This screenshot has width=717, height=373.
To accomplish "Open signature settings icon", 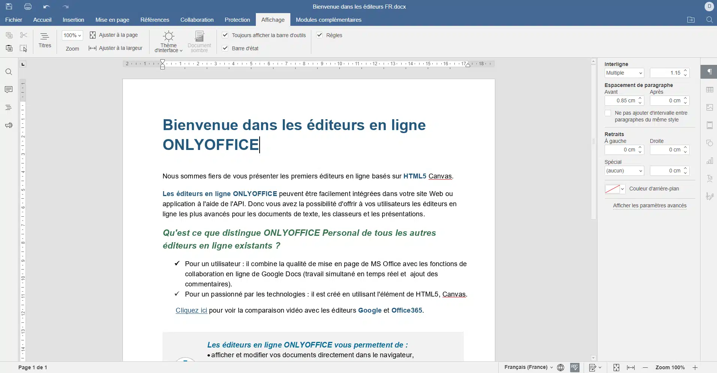I will (710, 196).
